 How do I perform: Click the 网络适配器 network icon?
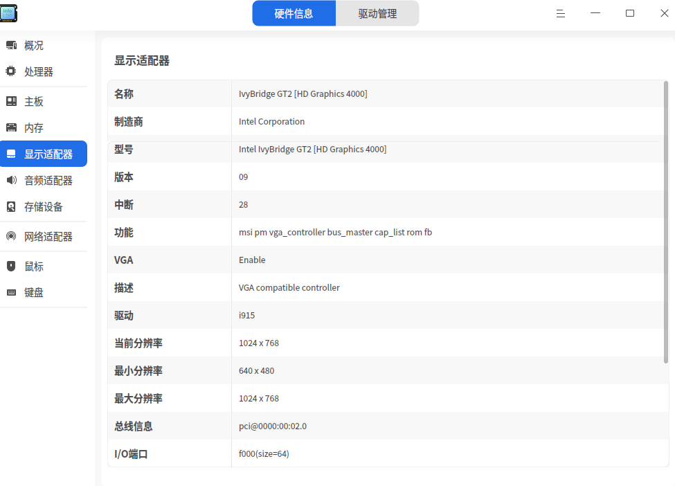click(11, 236)
